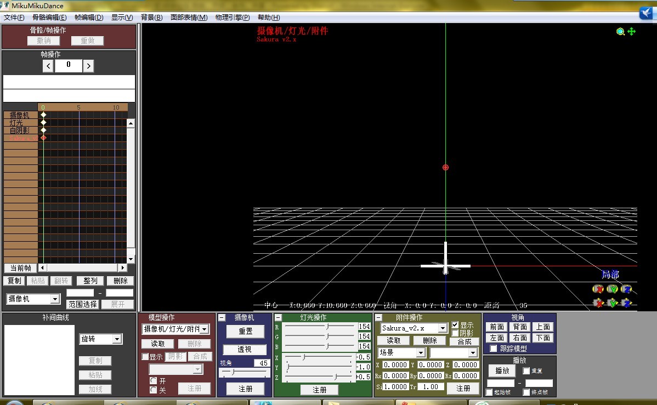This screenshot has height=405, width=657.
Task: Collapse the 摄像机 camera panel with minus icon
Action: point(222,317)
